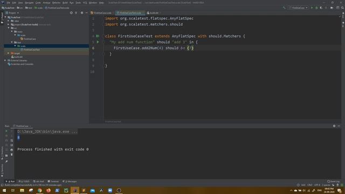Screen dimensions: 345x194
Task: Run with coverage icon in top toolbar
Action: click(x=321, y=8)
